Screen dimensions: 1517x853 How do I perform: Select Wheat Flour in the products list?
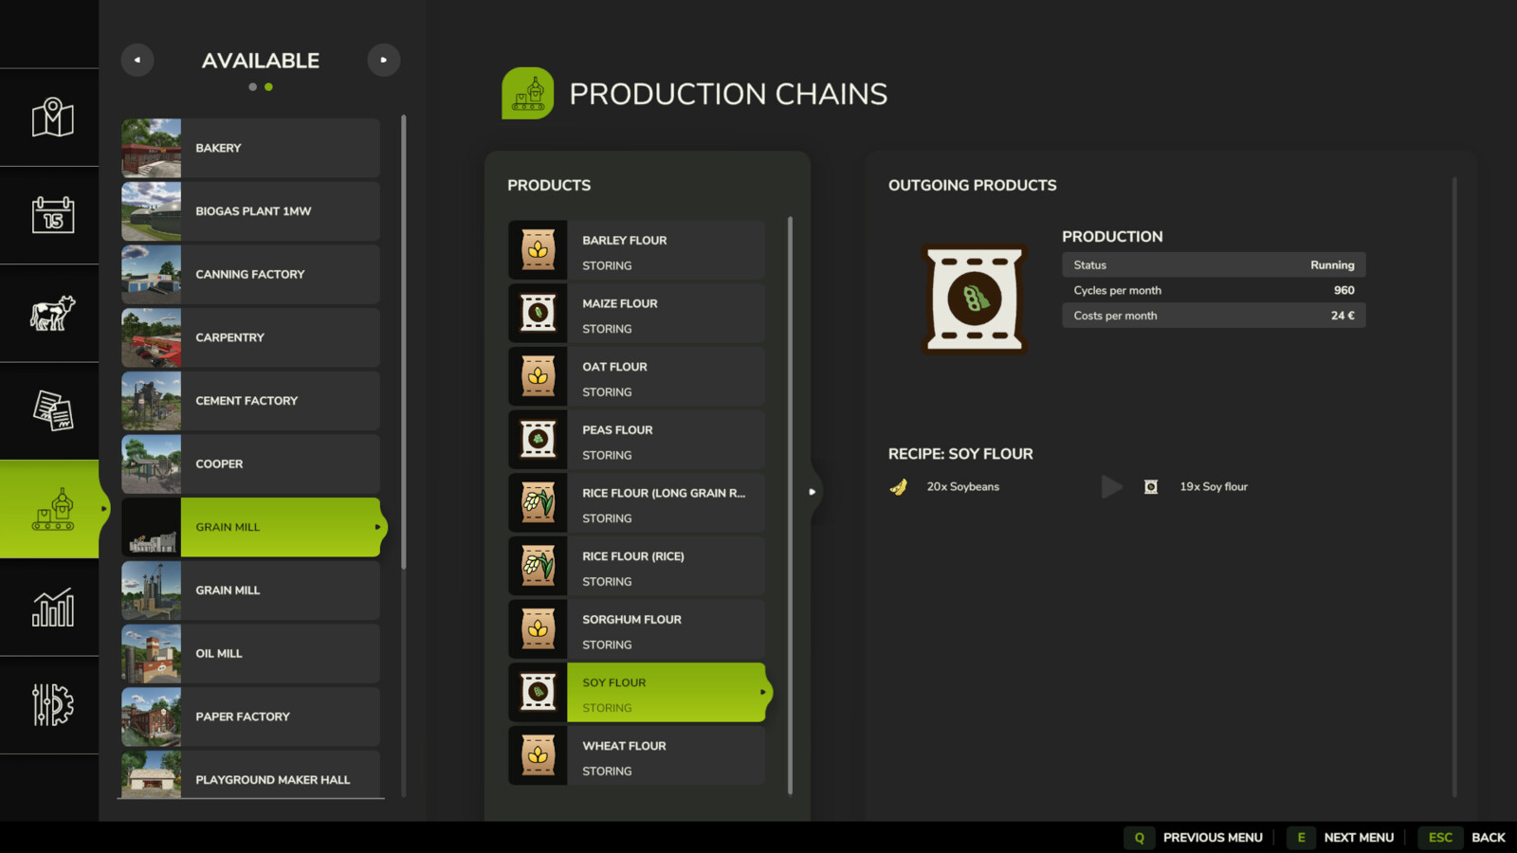(665, 756)
